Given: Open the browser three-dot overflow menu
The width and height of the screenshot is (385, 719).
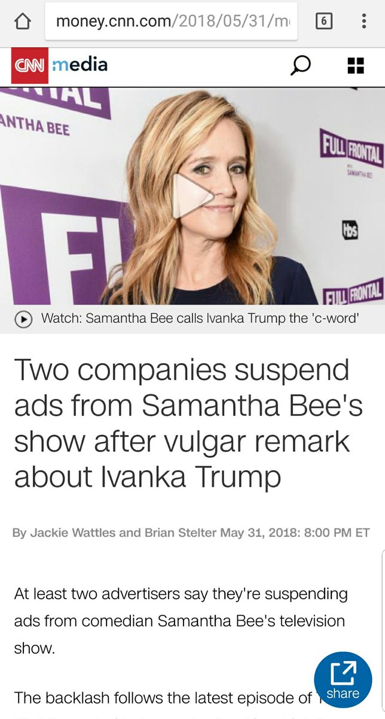Looking at the screenshot, I should 364,23.
